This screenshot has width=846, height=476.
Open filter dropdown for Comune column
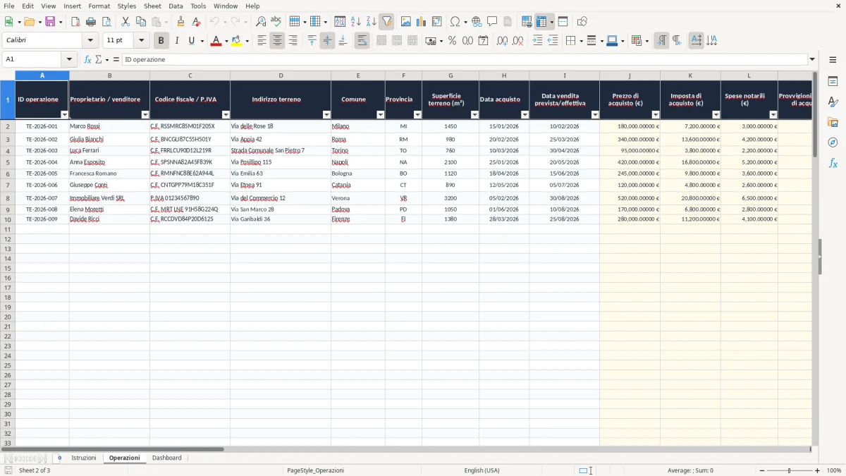[380, 114]
